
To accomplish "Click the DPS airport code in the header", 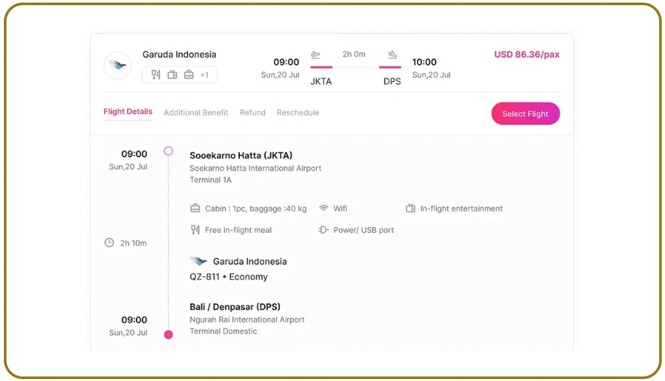I will pos(392,82).
